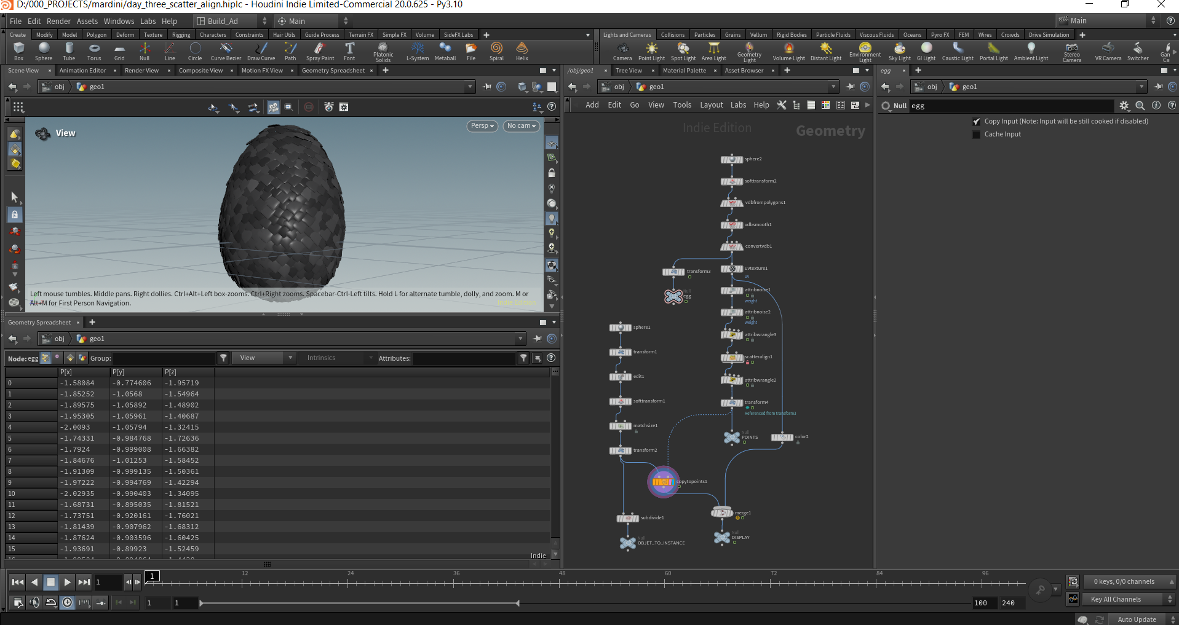Select the Box shelf tool

click(18, 51)
